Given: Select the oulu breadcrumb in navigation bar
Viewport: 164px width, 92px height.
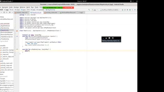Looking at the screenshot, I should tap(33, 10).
